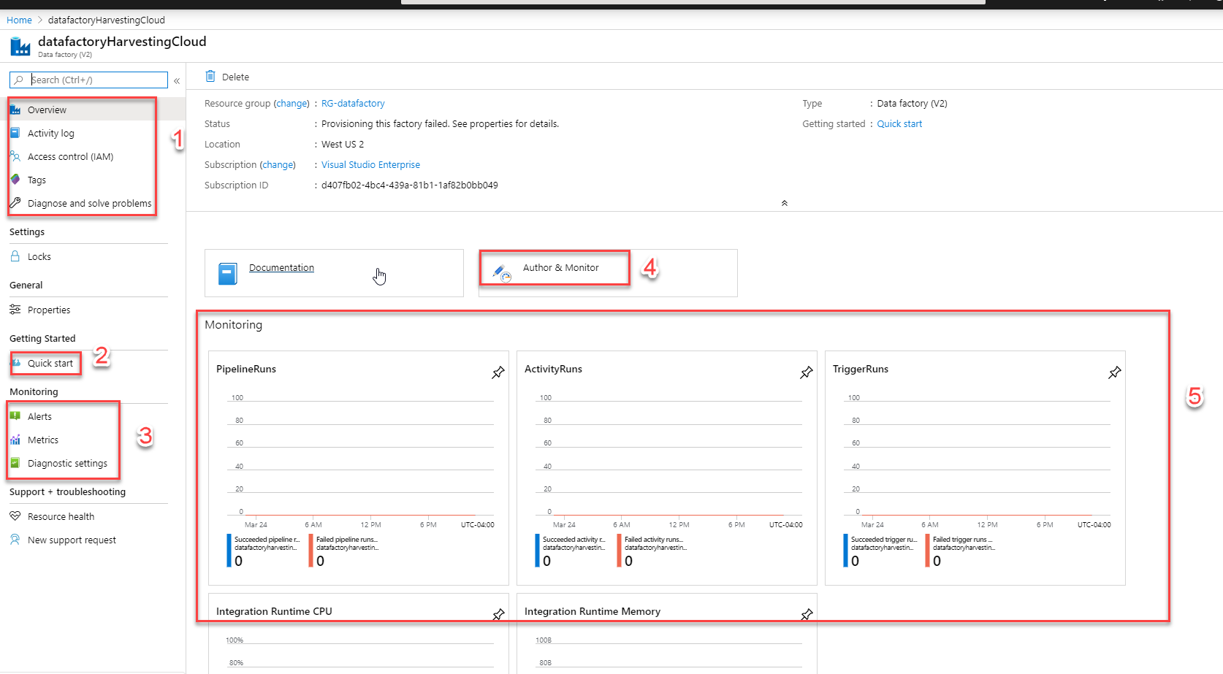Open the Overview menu item
The height and width of the screenshot is (674, 1223).
93,110
